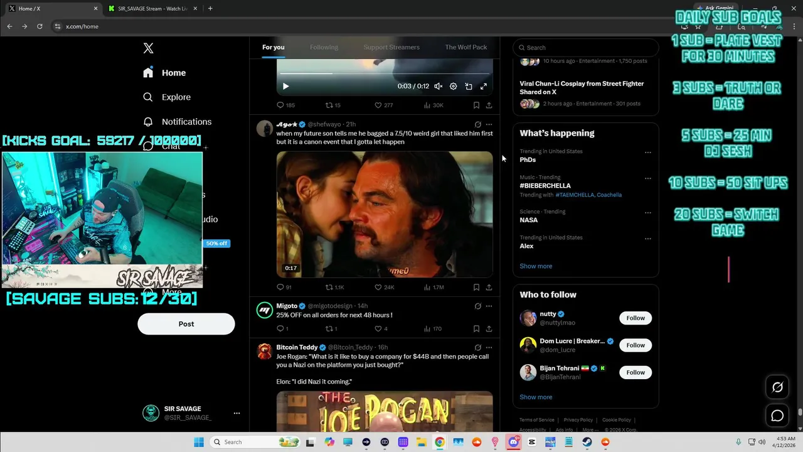The height and width of the screenshot is (452, 803).
Task: Open the Bitcoin Teddy profile name
Action: [297, 347]
